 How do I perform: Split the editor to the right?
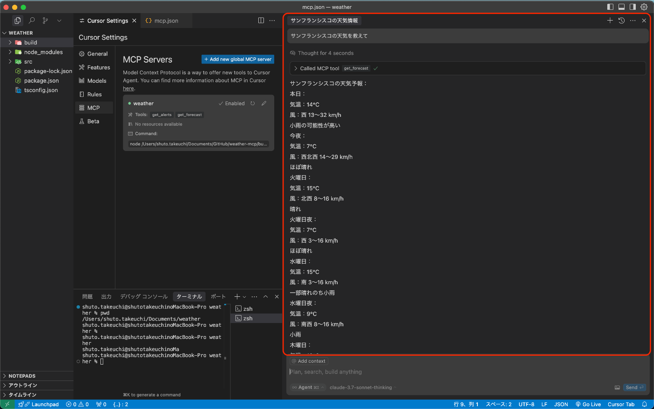[x=261, y=21]
